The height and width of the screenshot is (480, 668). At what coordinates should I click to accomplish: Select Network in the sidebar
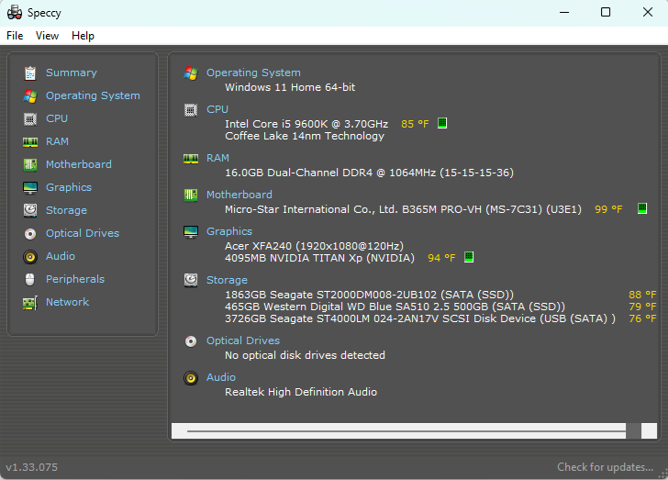pyautogui.click(x=67, y=302)
